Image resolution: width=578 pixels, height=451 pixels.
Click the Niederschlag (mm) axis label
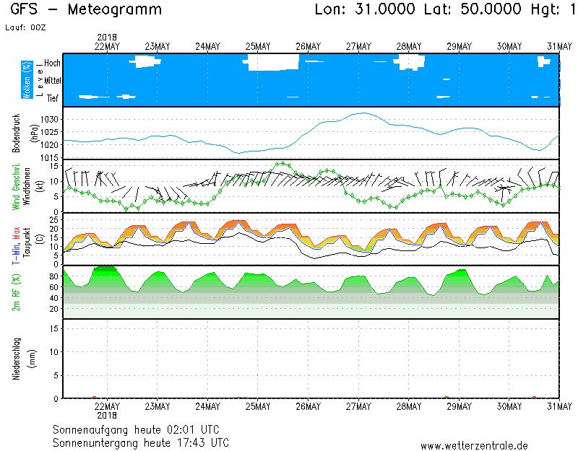[x=22, y=358]
